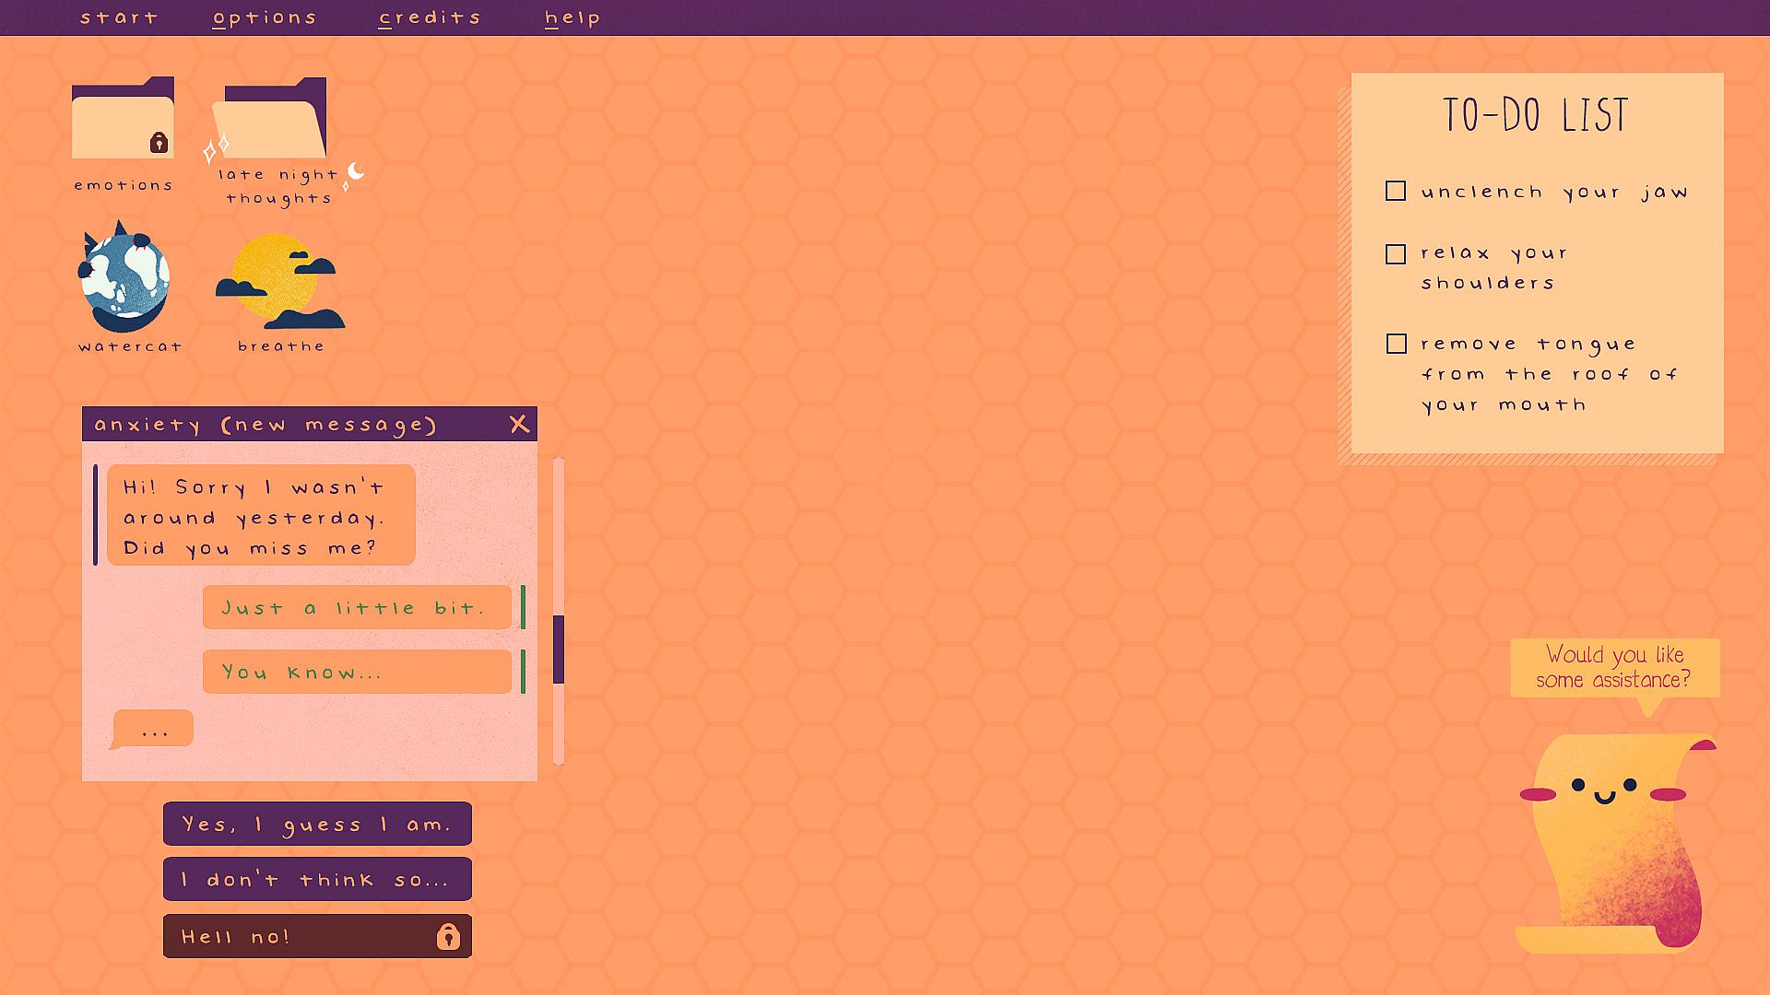Click the crescent moon beside late night thoughts
The image size is (1770, 995).
(x=356, y=172)
